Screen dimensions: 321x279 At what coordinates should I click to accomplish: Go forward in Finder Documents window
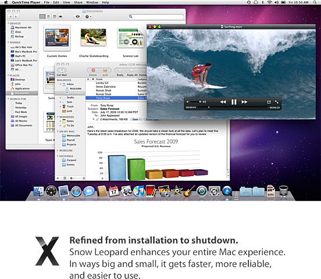click(16, 16)
